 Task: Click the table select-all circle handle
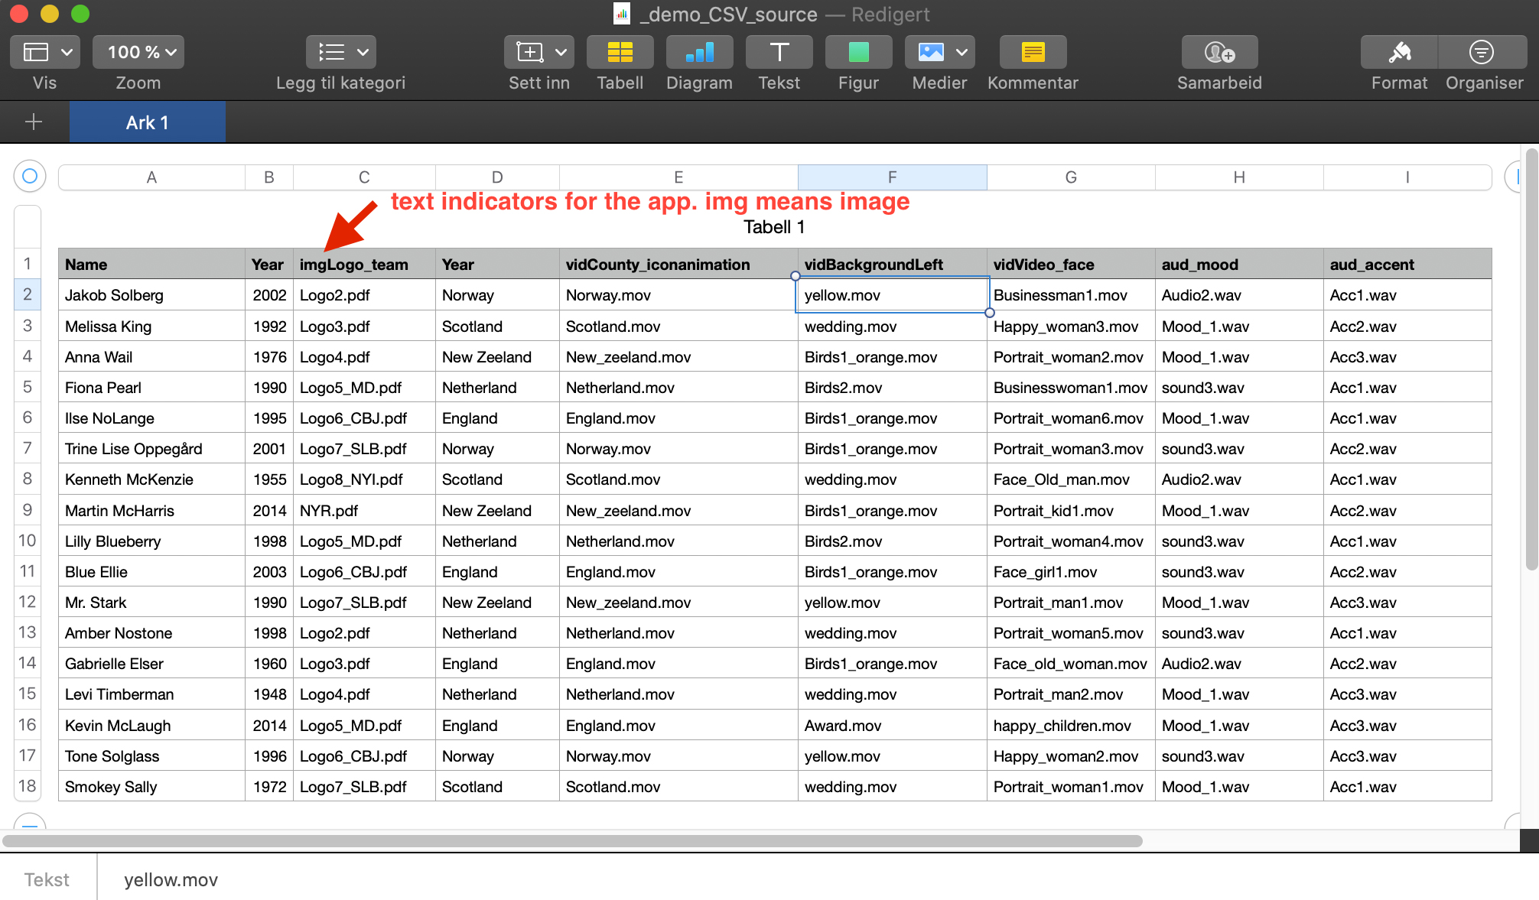30,177
